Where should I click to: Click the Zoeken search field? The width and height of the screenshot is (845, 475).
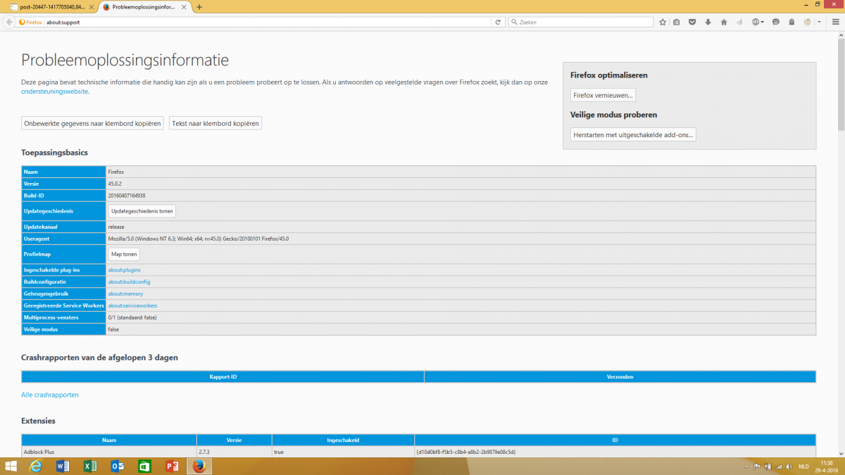coord(581,22)
